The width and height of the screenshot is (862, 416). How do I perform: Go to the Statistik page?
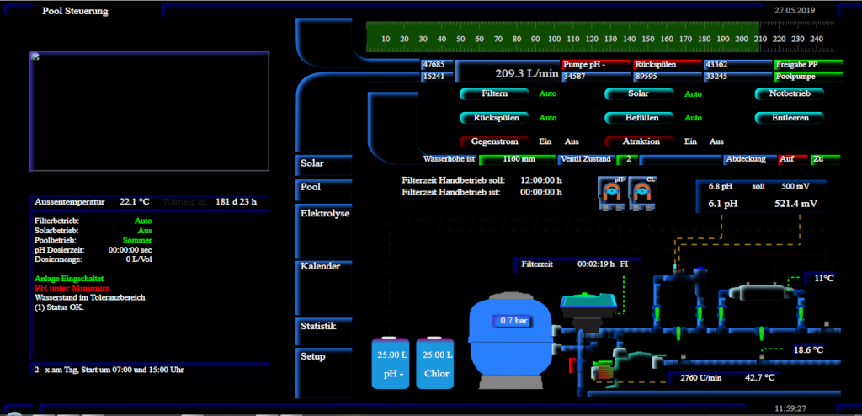click(x=318, y=326)
